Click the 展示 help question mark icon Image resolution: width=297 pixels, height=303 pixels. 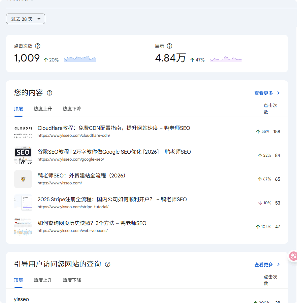click(x=170, y=46)
